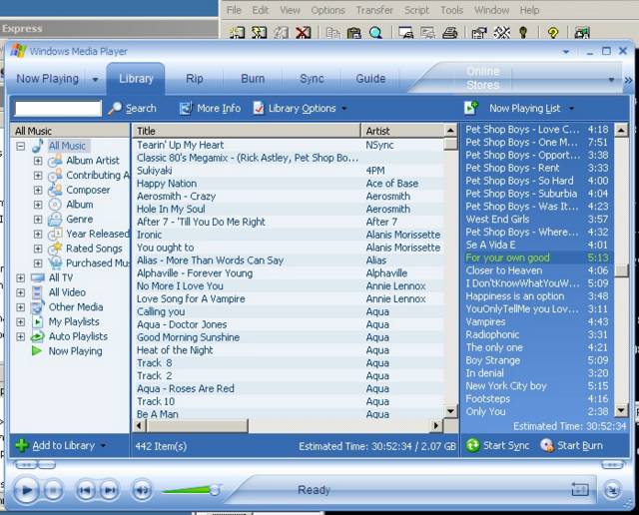Screen dimensions: 639x515
Task: Open the Now Playing List dropdown arrow
Action: [x=571, y=109]
